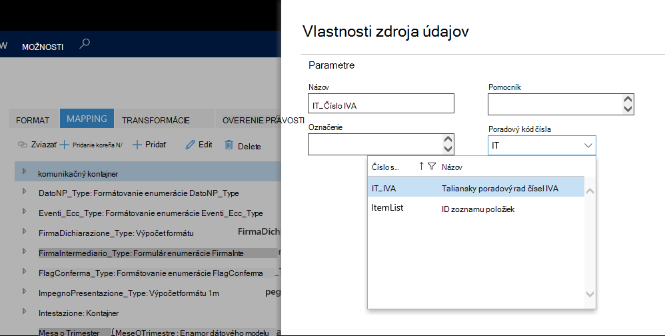Open the MOŽNOSTI menu

click(x=43, y=47)
